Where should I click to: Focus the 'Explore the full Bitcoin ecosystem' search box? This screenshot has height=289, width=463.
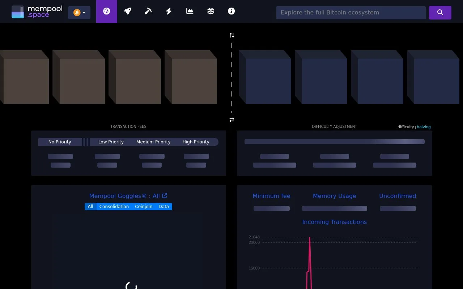tap(351, 13)
